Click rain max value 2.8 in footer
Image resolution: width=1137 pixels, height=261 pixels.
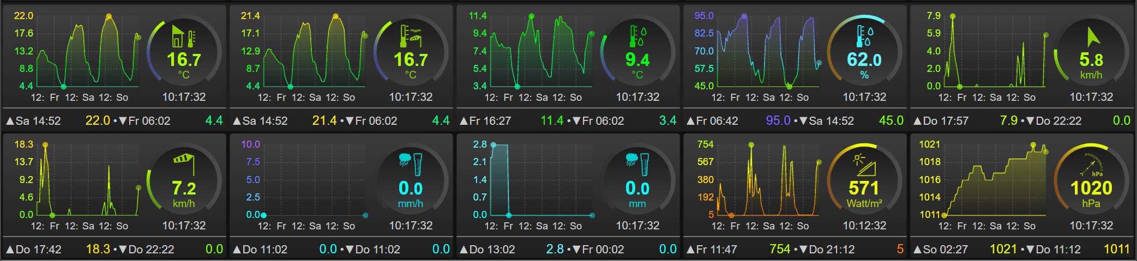click(x=555, y=249)
